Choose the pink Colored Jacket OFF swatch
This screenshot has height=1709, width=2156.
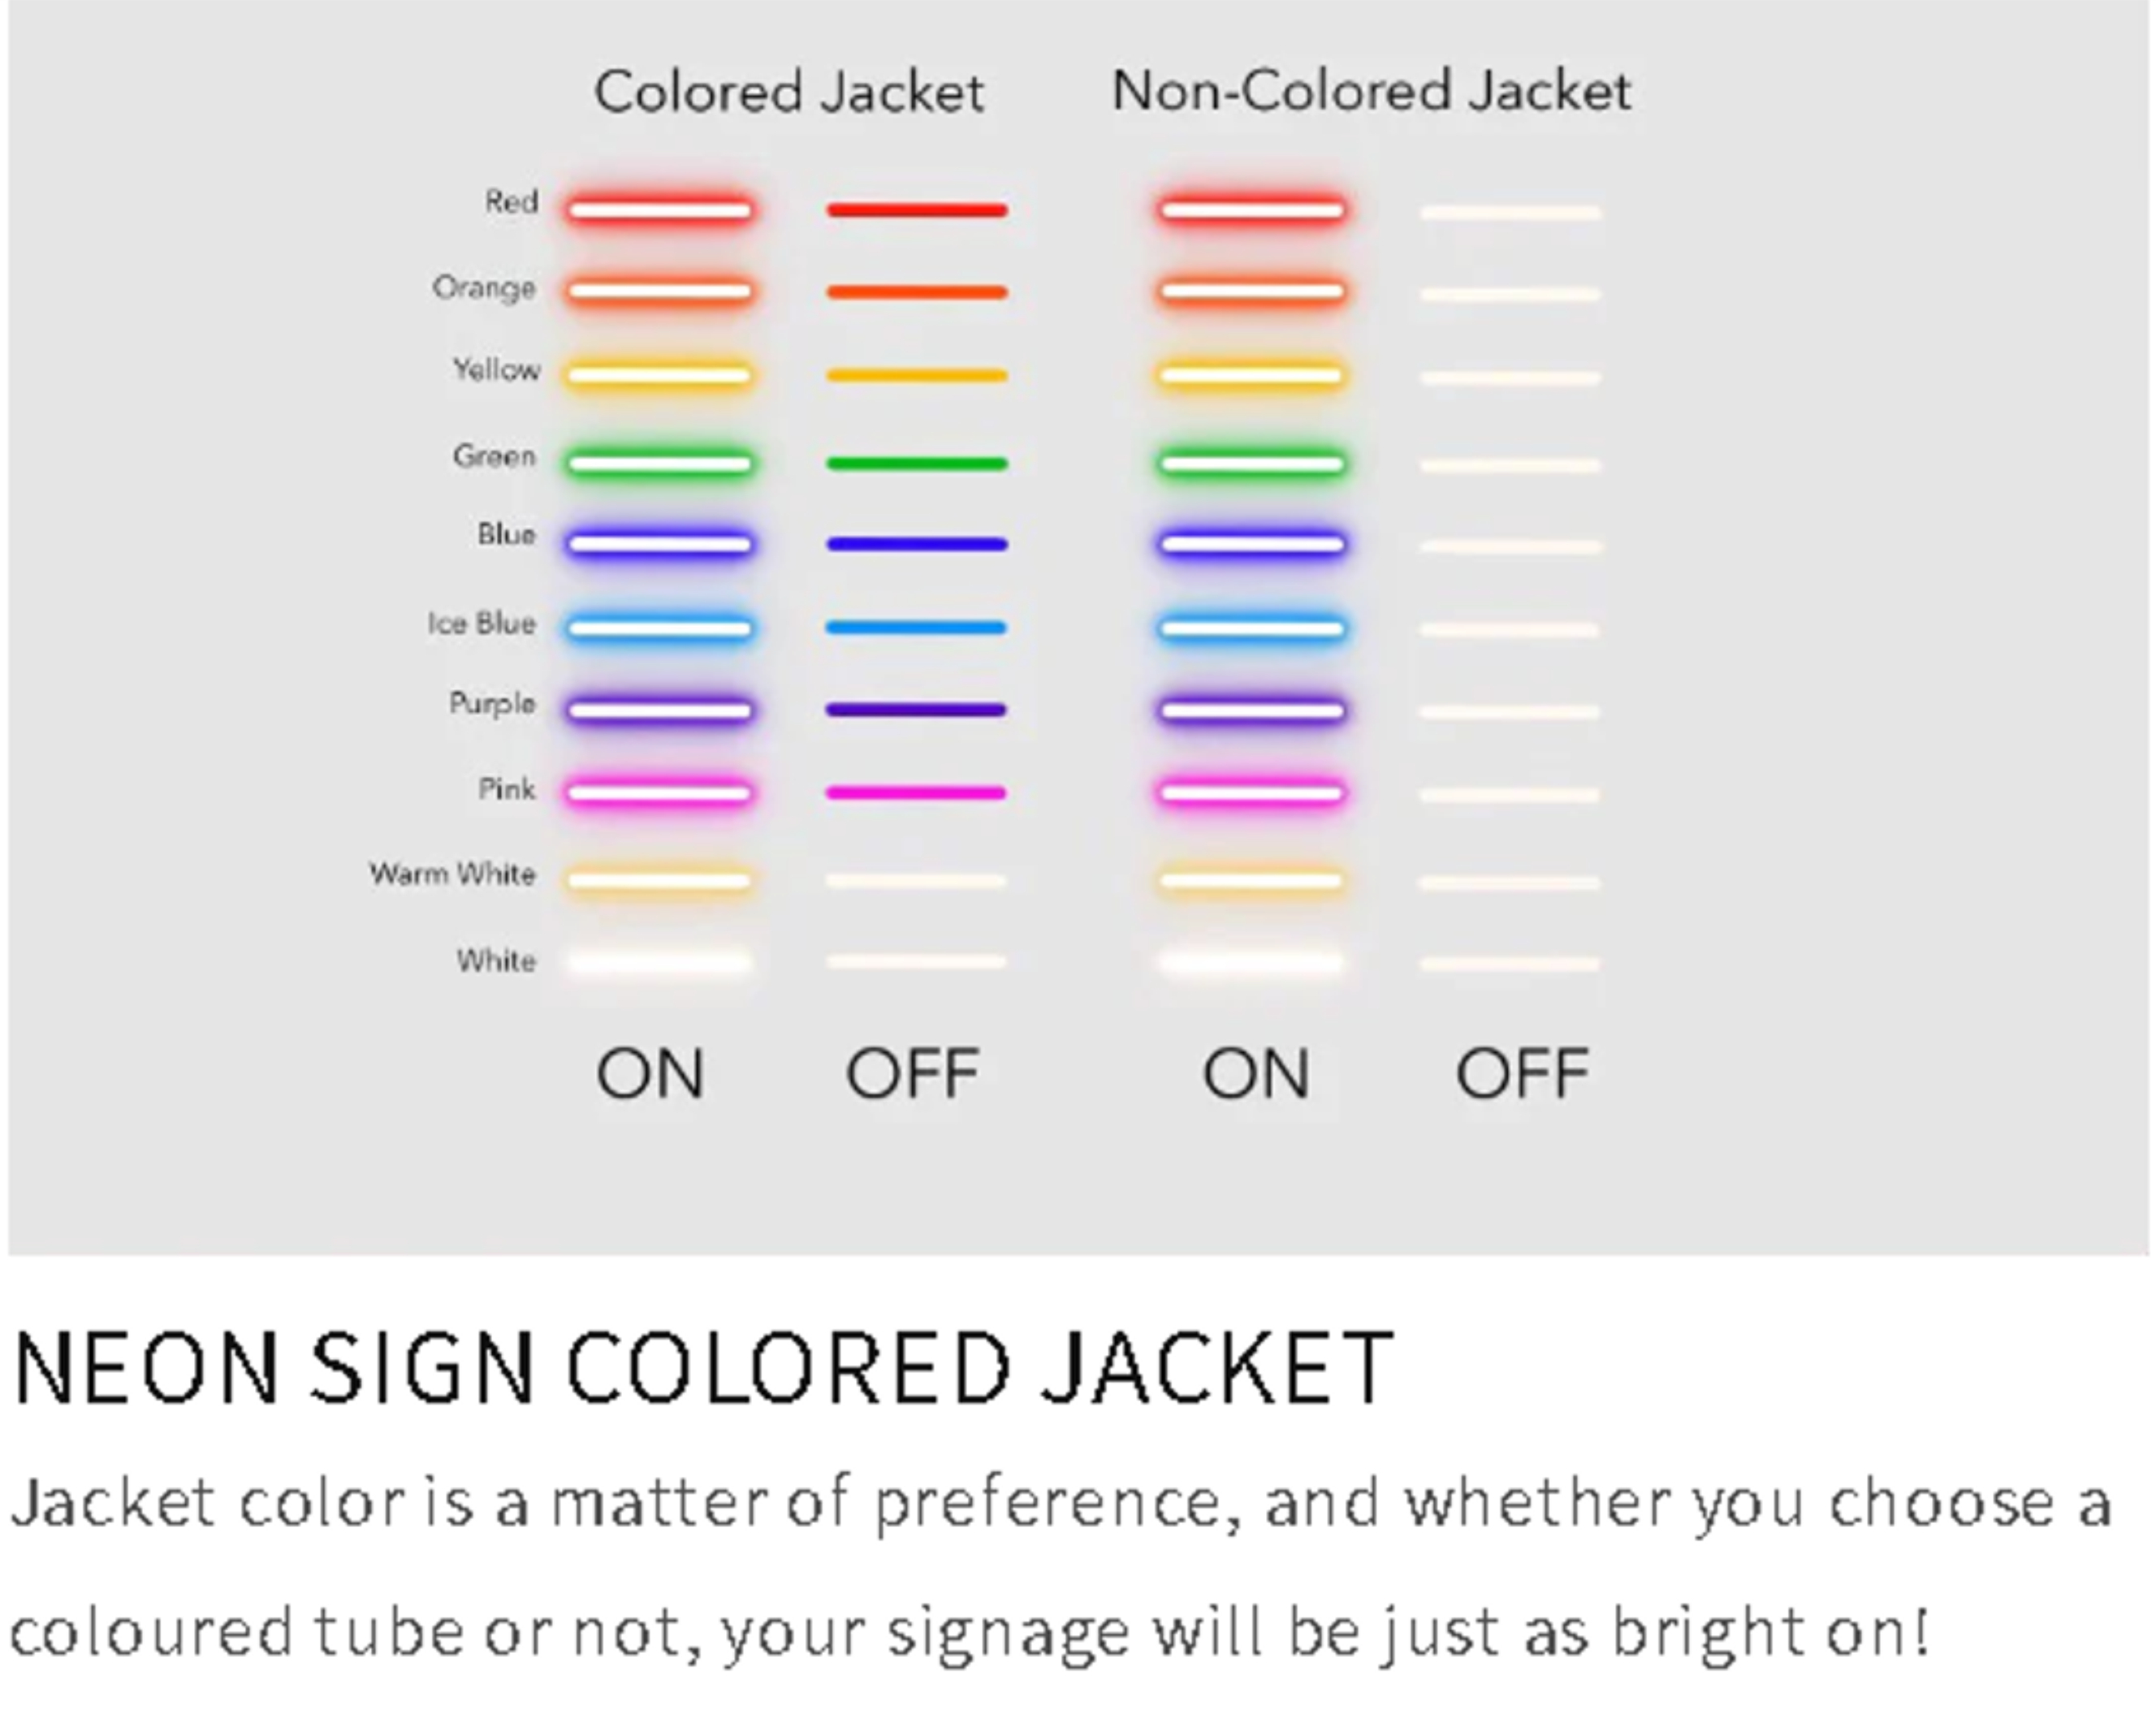point(916,793)
